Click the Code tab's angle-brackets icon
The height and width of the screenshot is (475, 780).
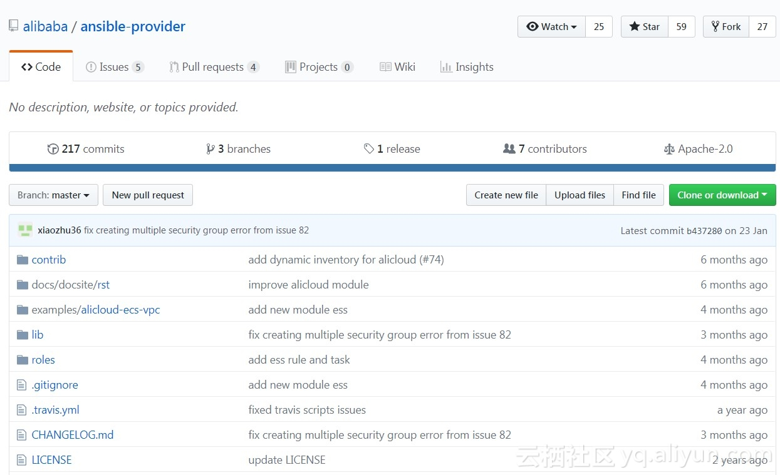(x=26, y=67)
